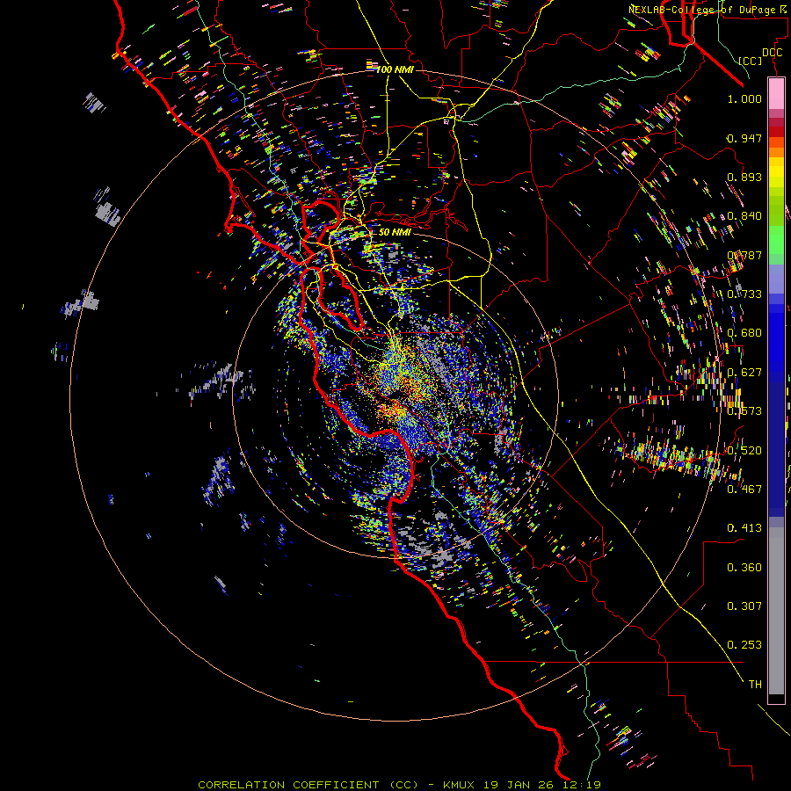Click the 0.307 legend value

click(x=744, y=606)
